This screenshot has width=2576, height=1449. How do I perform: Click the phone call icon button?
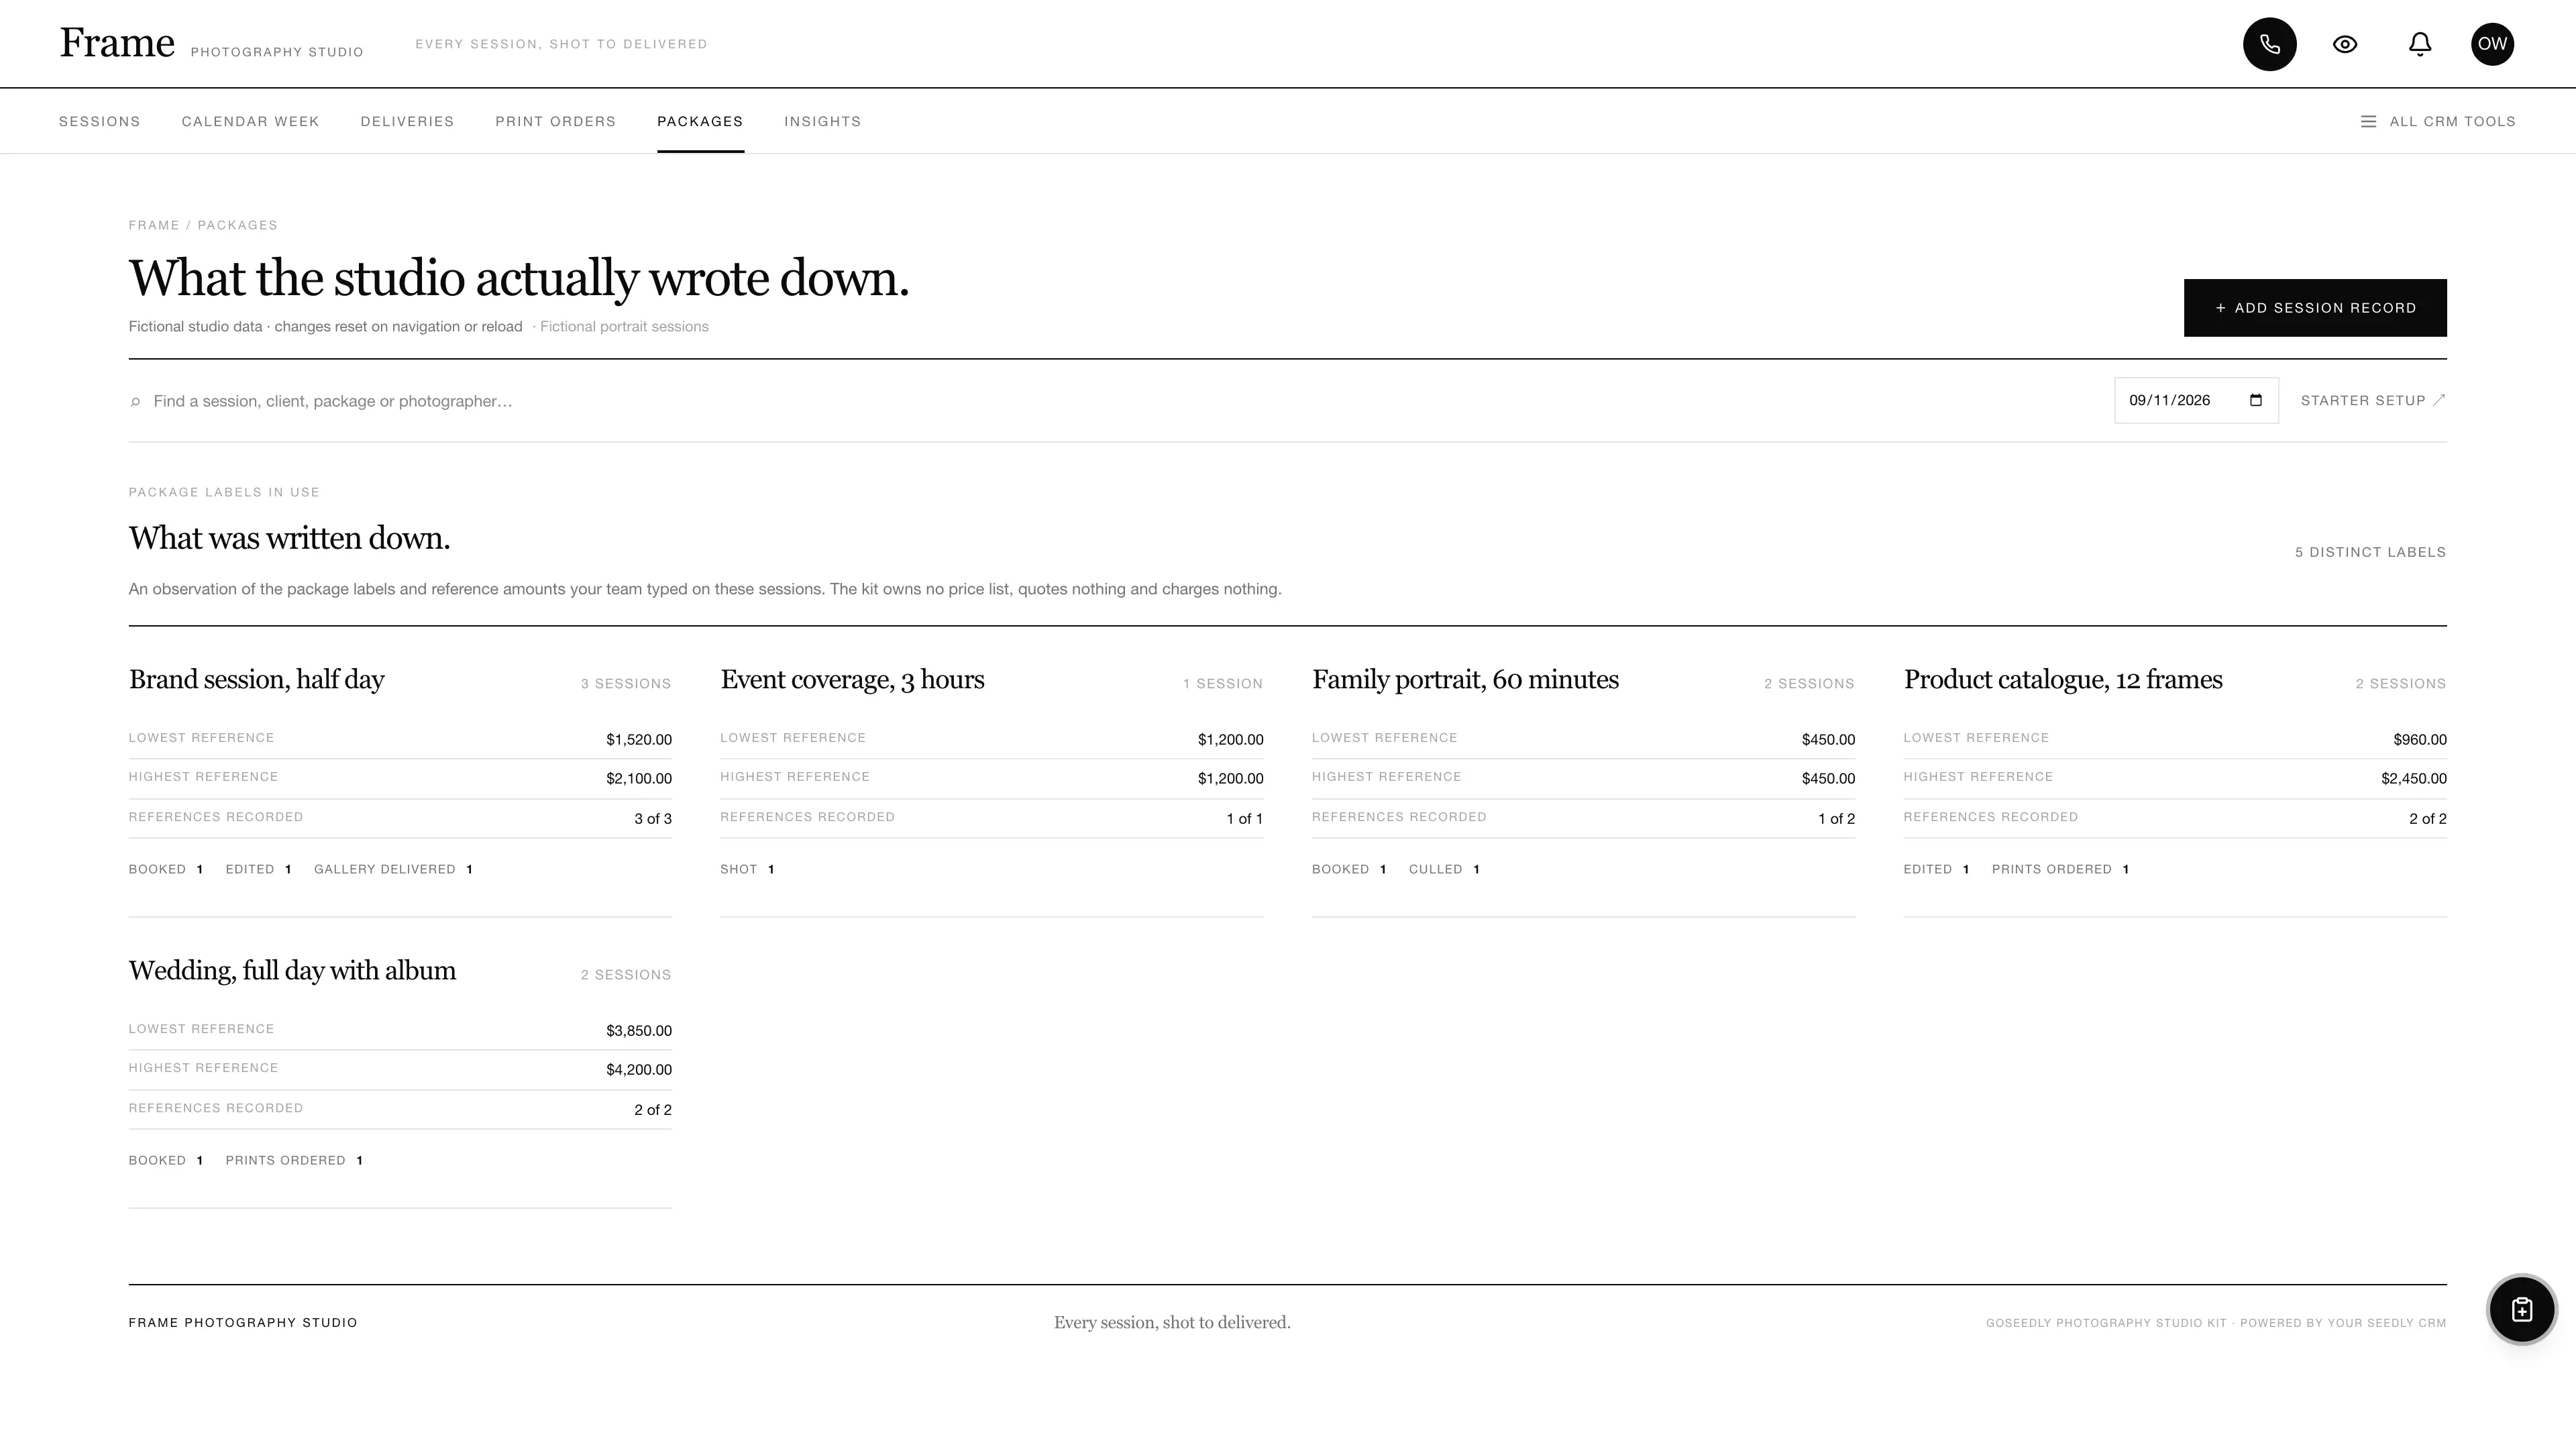pos(2269,44)
